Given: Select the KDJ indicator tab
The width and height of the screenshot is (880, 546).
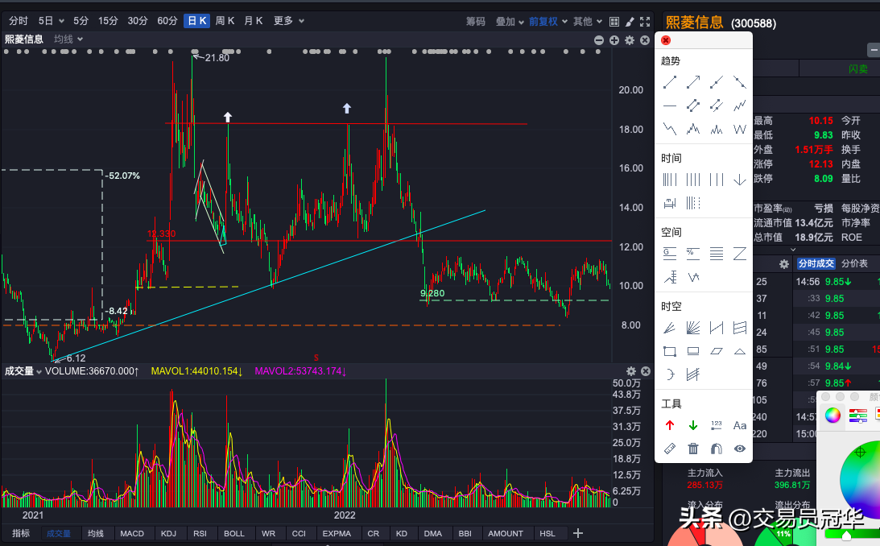Looking at the screenshot, I should click(168, 533).
